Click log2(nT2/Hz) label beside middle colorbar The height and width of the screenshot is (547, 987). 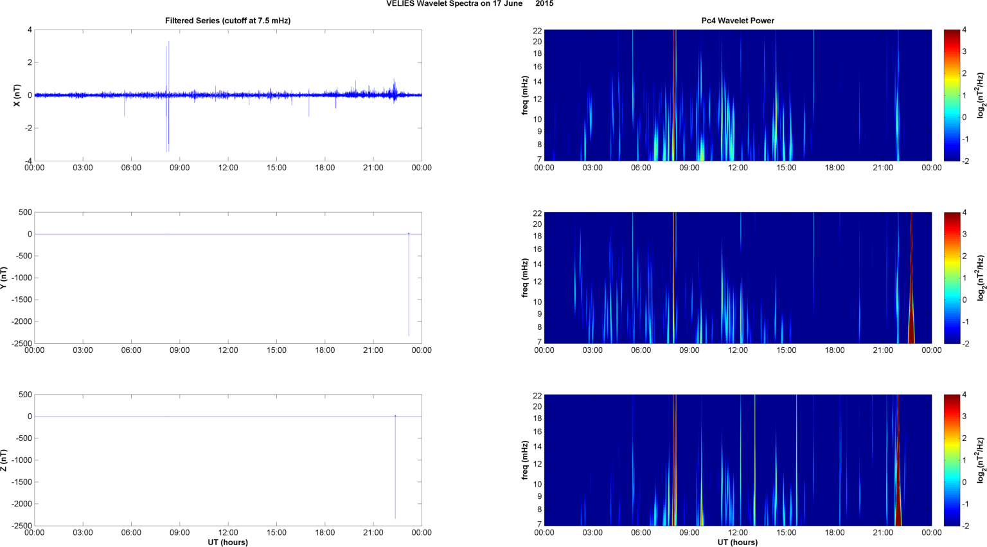(981, 278)
